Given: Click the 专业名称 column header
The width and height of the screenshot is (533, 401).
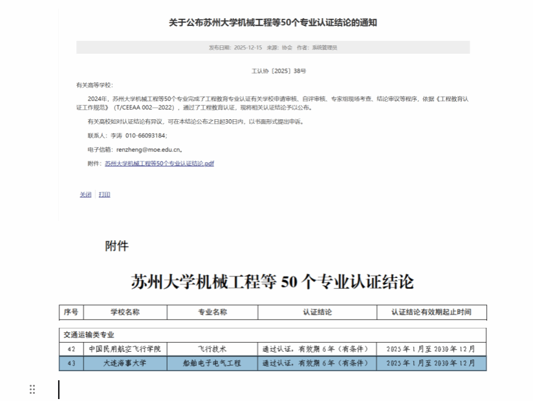Looking at the screenshot, I should point(212,312).
